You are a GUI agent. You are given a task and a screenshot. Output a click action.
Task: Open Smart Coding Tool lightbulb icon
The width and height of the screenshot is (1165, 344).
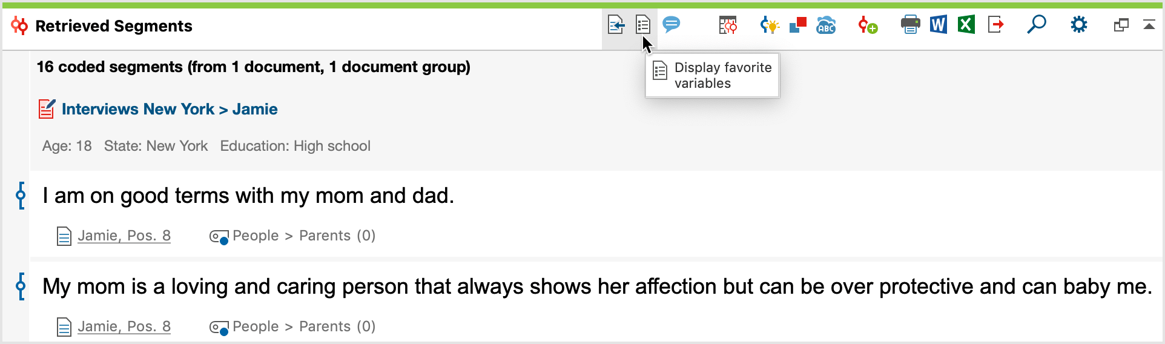770,25
